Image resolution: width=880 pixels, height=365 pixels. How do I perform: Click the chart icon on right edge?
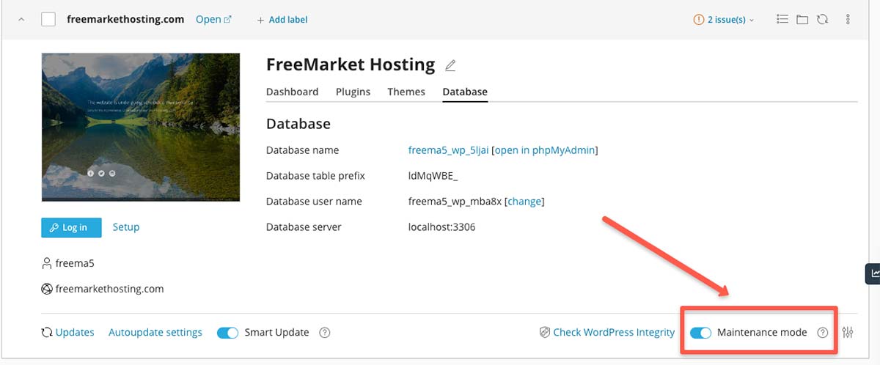pos(874,273)
